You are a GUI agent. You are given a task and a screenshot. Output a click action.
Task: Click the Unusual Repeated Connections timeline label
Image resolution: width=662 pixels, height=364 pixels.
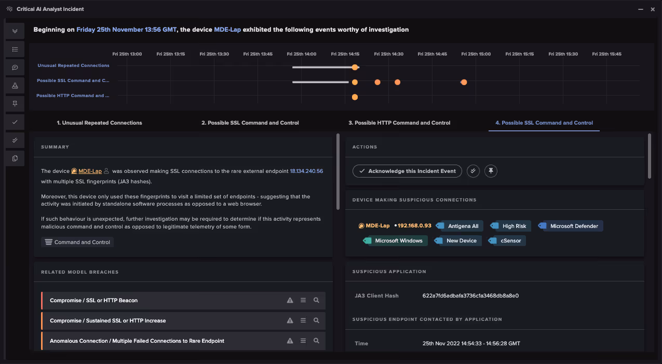pyautogui.click(x=73, y=65)
